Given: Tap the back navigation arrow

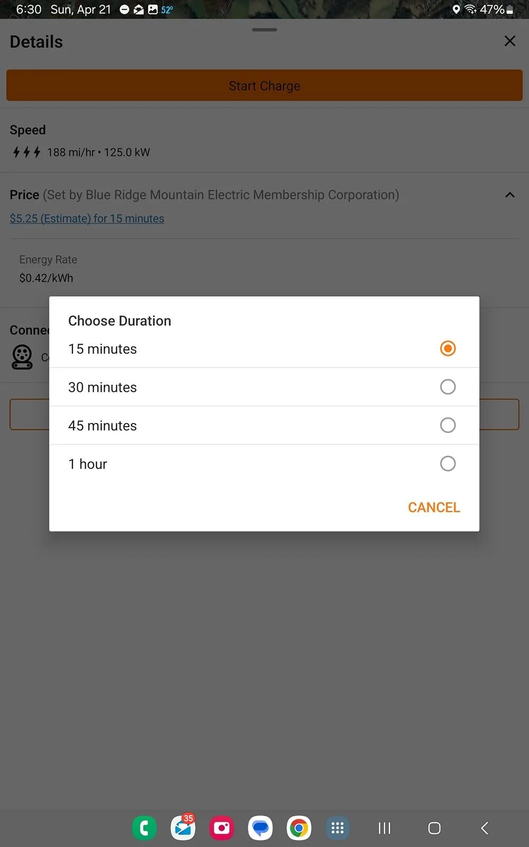Looking at the screenshot, I should 484,828.
